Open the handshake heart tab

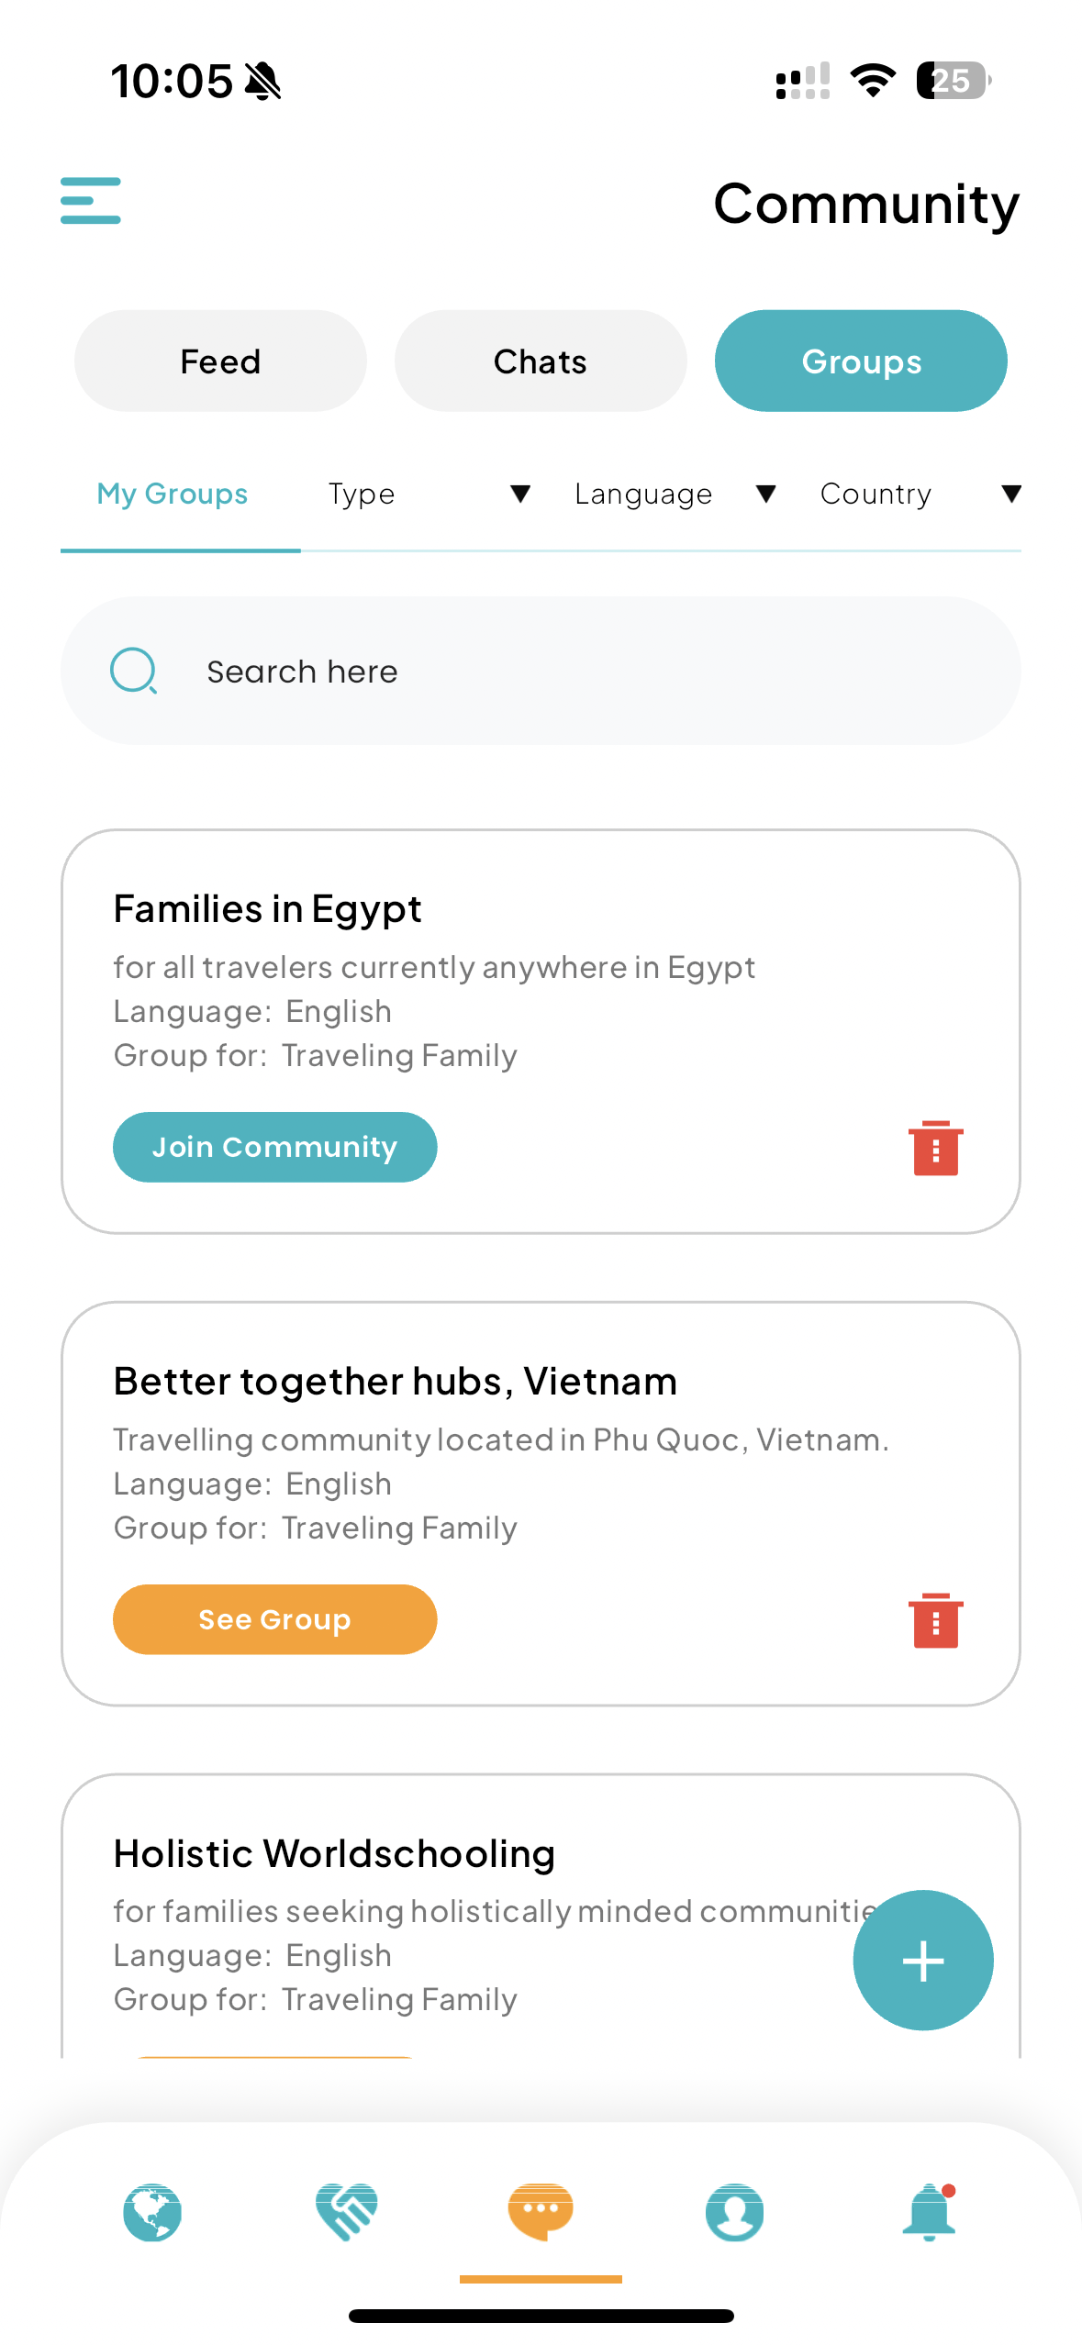[346, 2212]
